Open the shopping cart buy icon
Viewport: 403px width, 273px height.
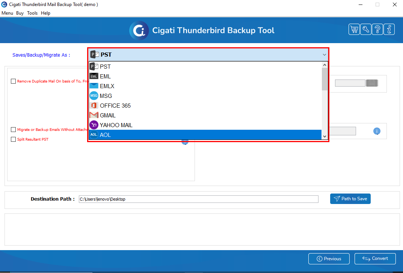click(354, 29)
